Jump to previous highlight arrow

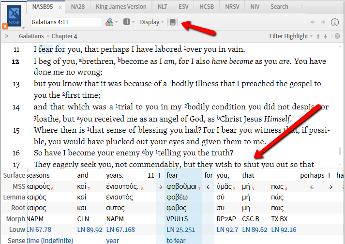coord(318,36)
